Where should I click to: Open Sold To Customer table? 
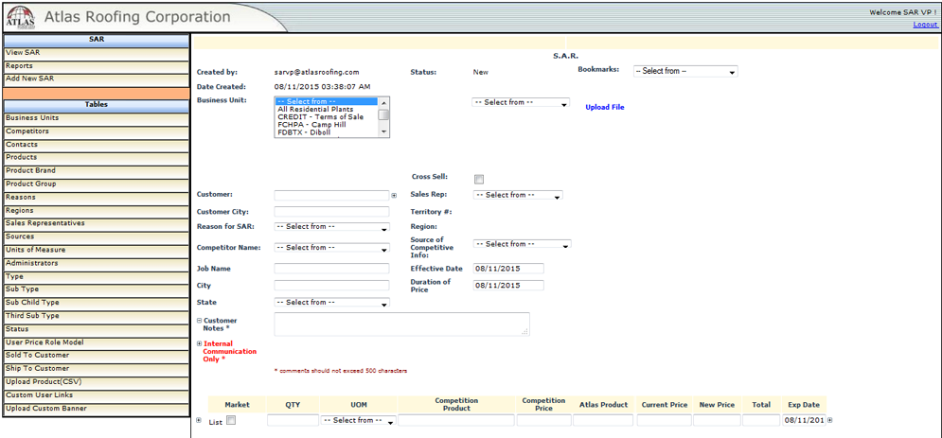click(97, 356)
